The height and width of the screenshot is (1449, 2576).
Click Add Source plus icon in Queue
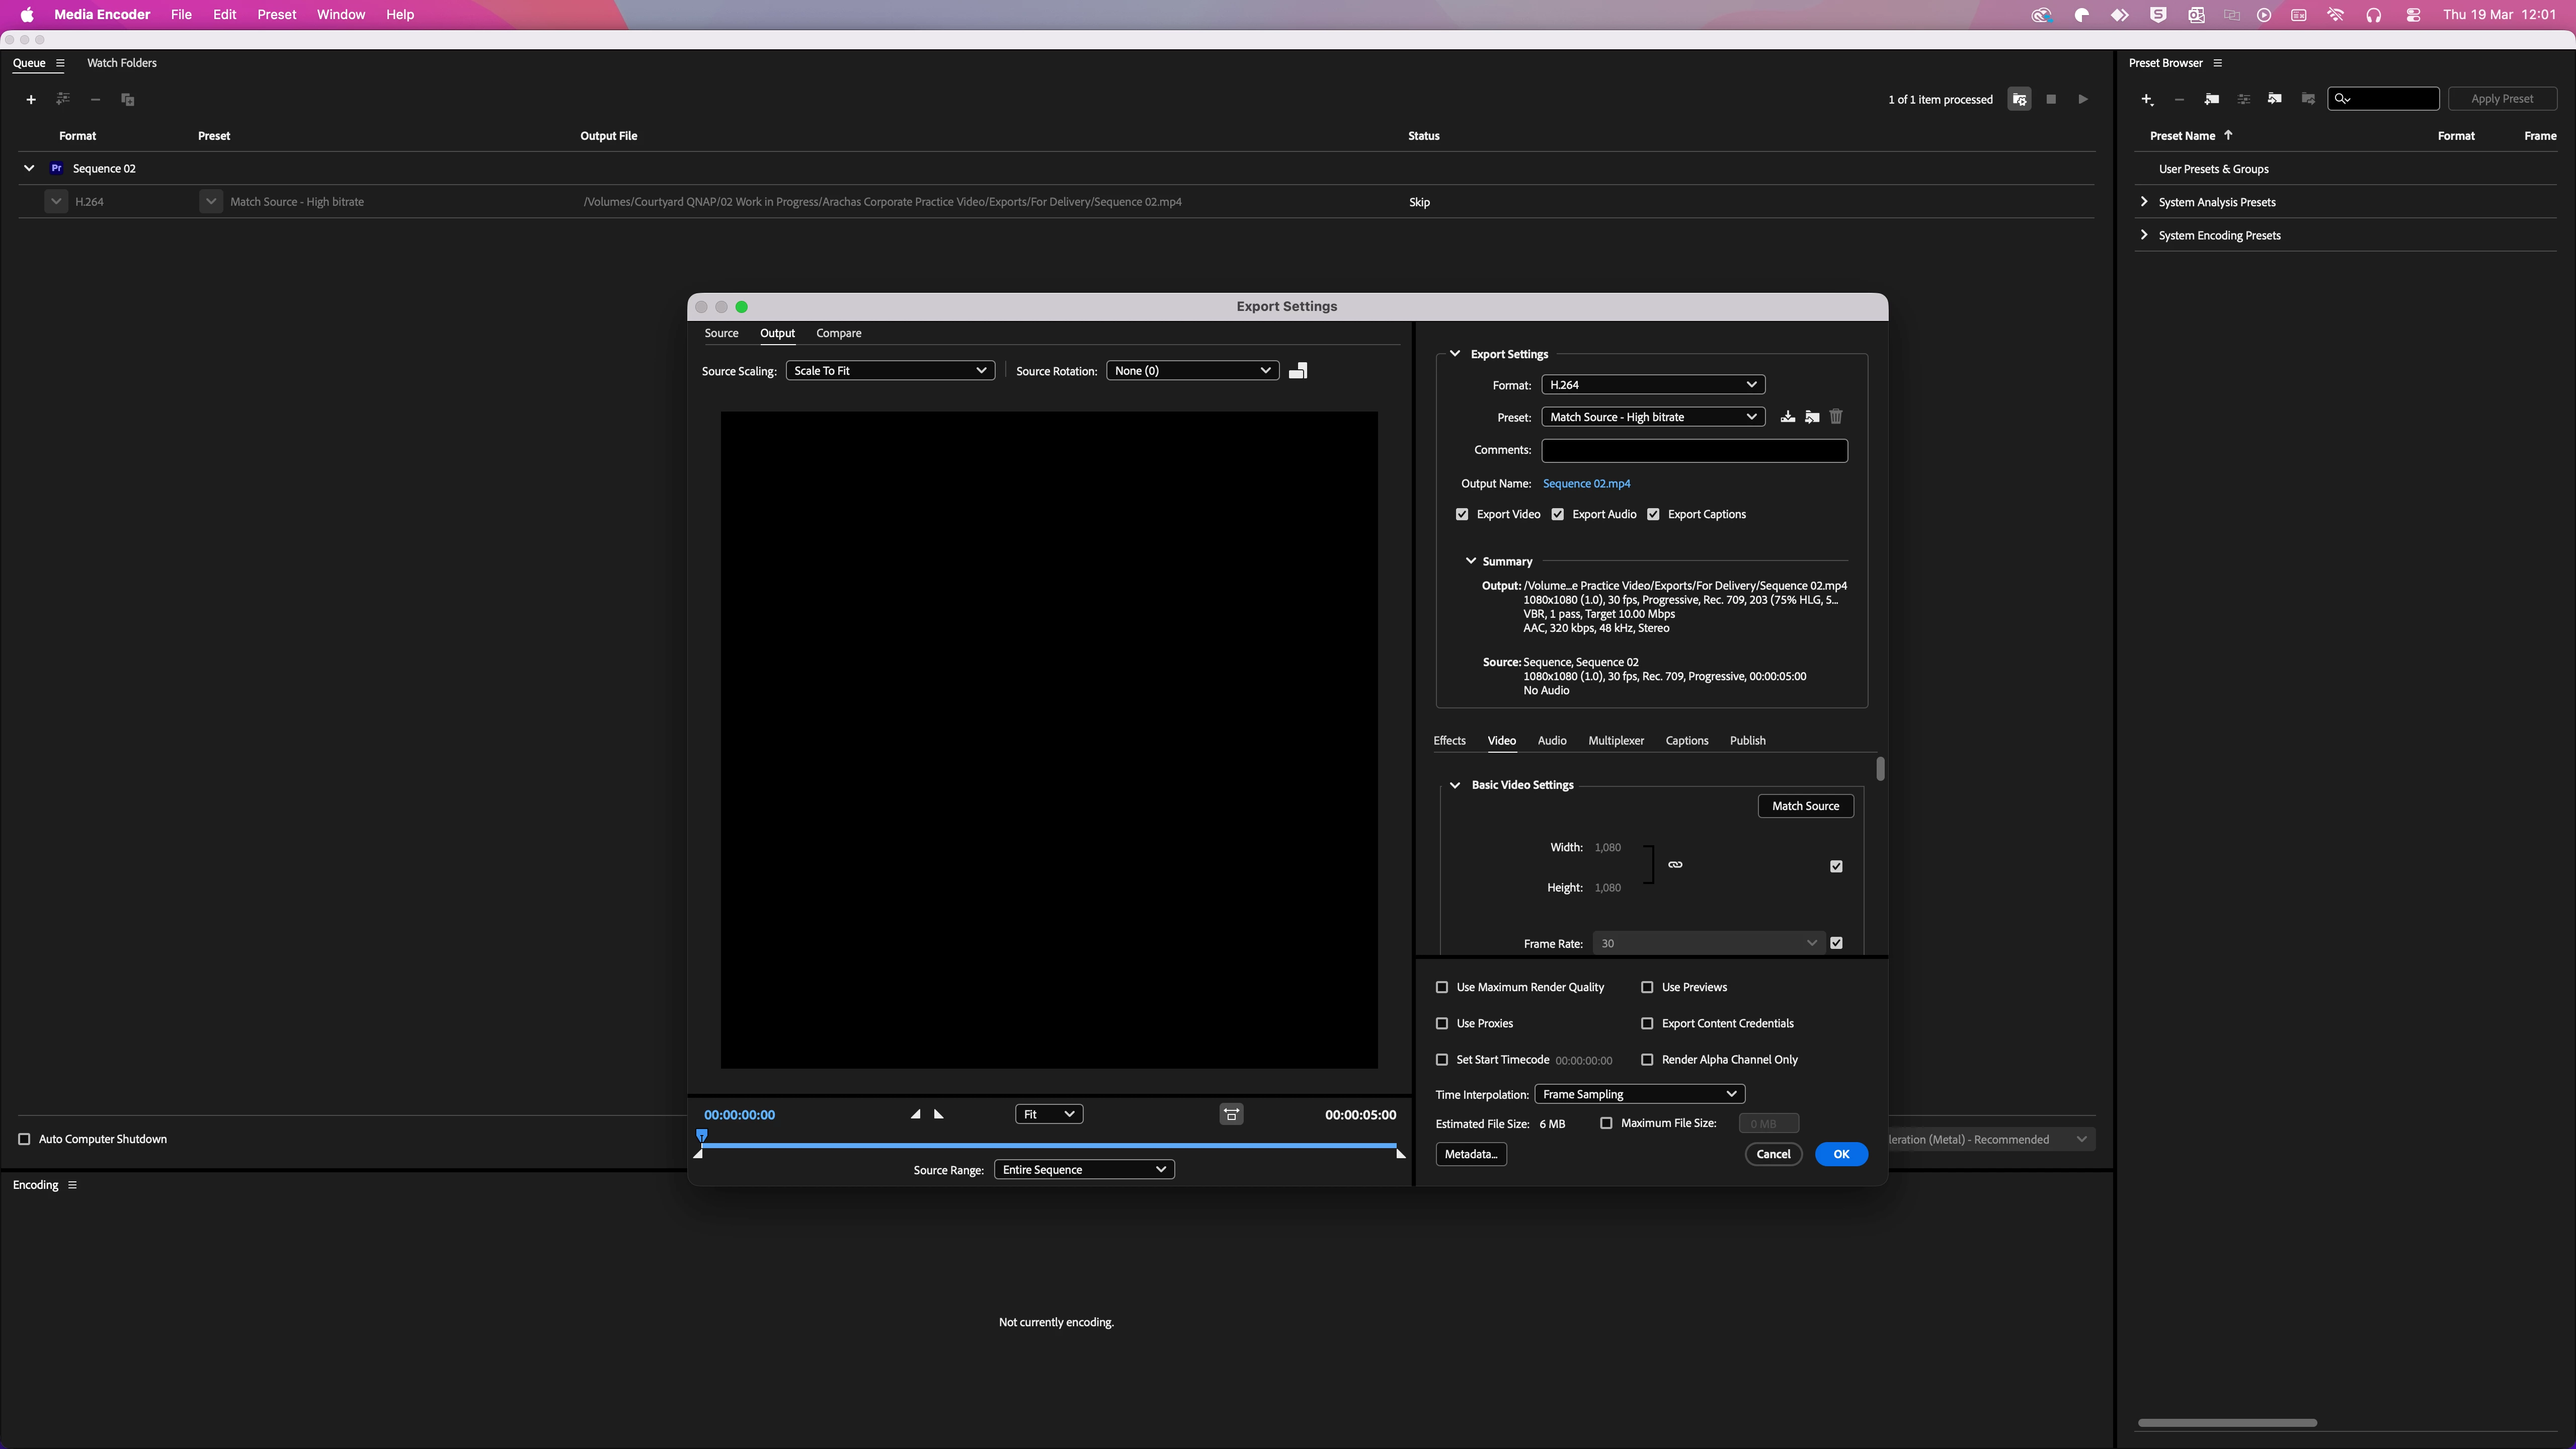tap(31, 99)
